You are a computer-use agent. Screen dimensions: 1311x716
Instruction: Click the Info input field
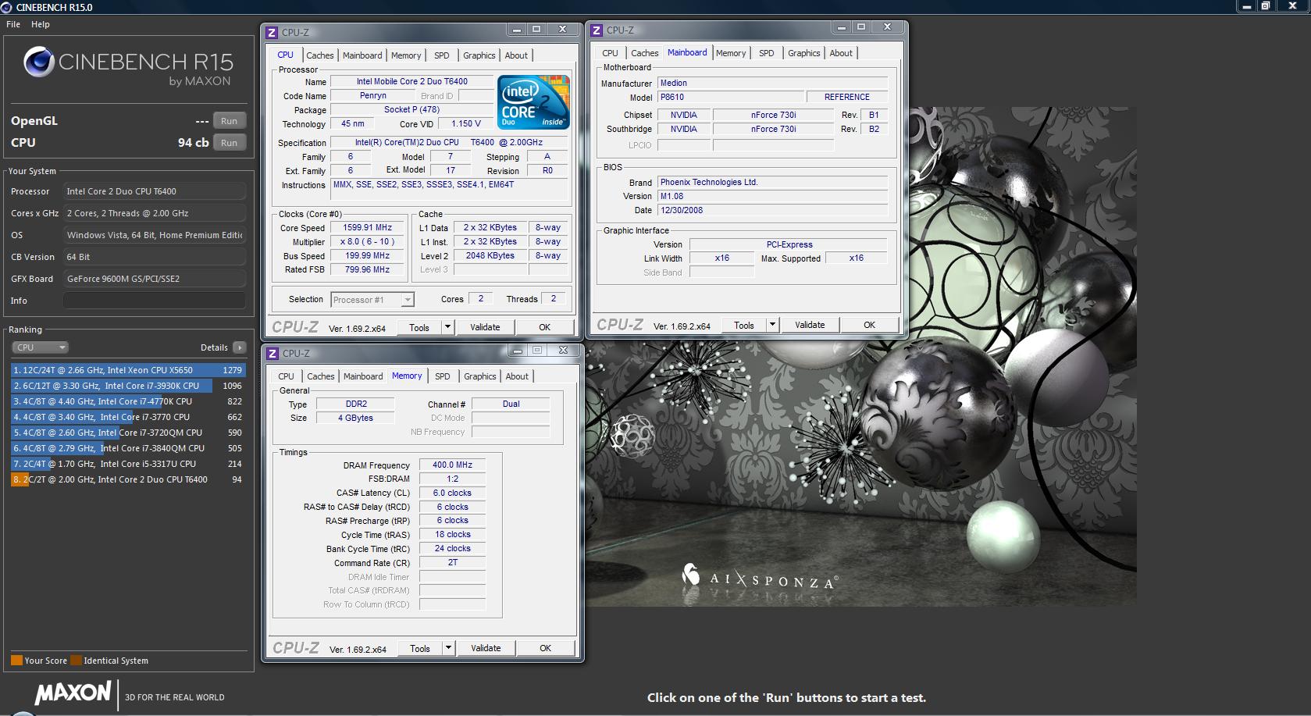(x=155, y=301)
